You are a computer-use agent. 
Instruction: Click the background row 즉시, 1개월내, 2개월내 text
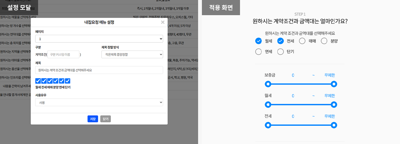tap(163, 8)
